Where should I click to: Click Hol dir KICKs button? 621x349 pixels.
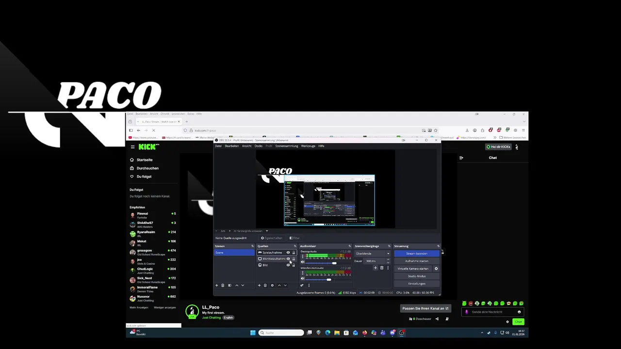(x=498, y=147)
